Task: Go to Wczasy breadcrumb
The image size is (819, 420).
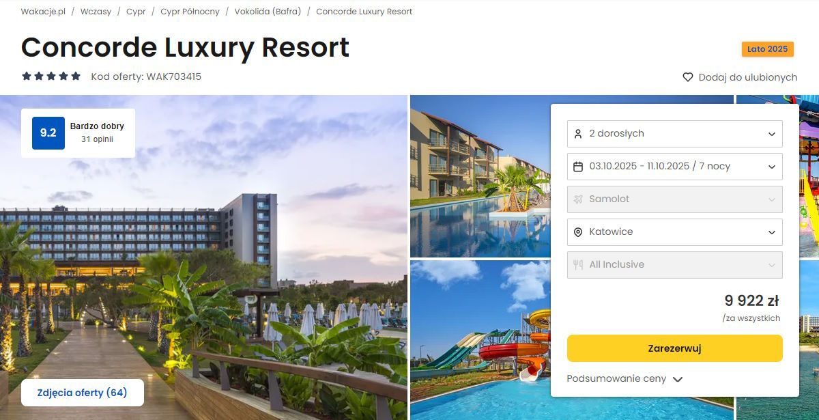Action: pyautogui.click(x=96, y=12)
